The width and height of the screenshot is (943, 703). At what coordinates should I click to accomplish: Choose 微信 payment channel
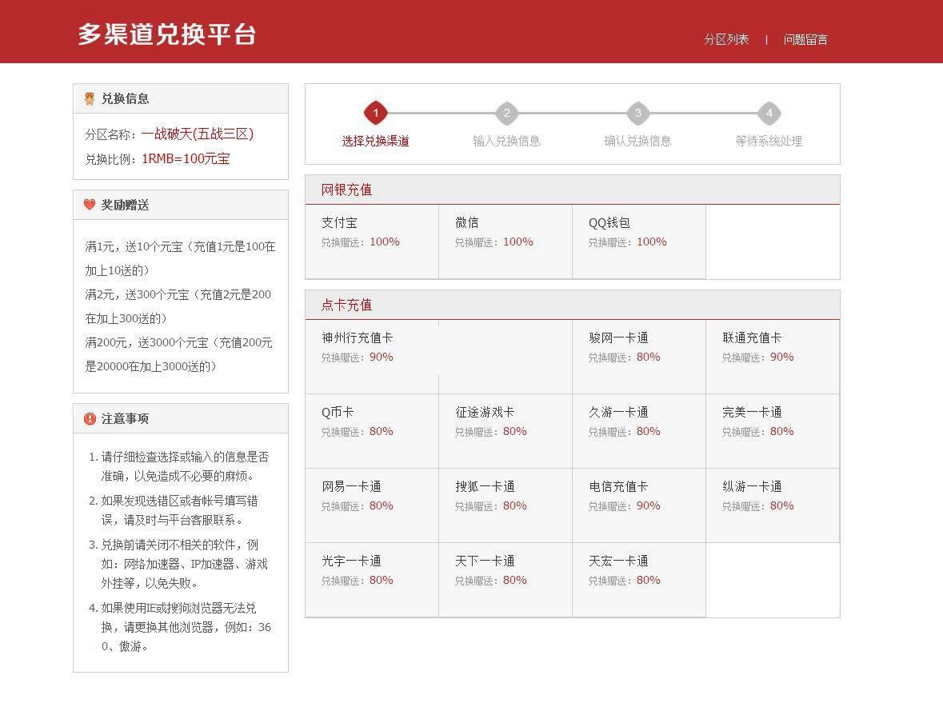click(505, 242)
